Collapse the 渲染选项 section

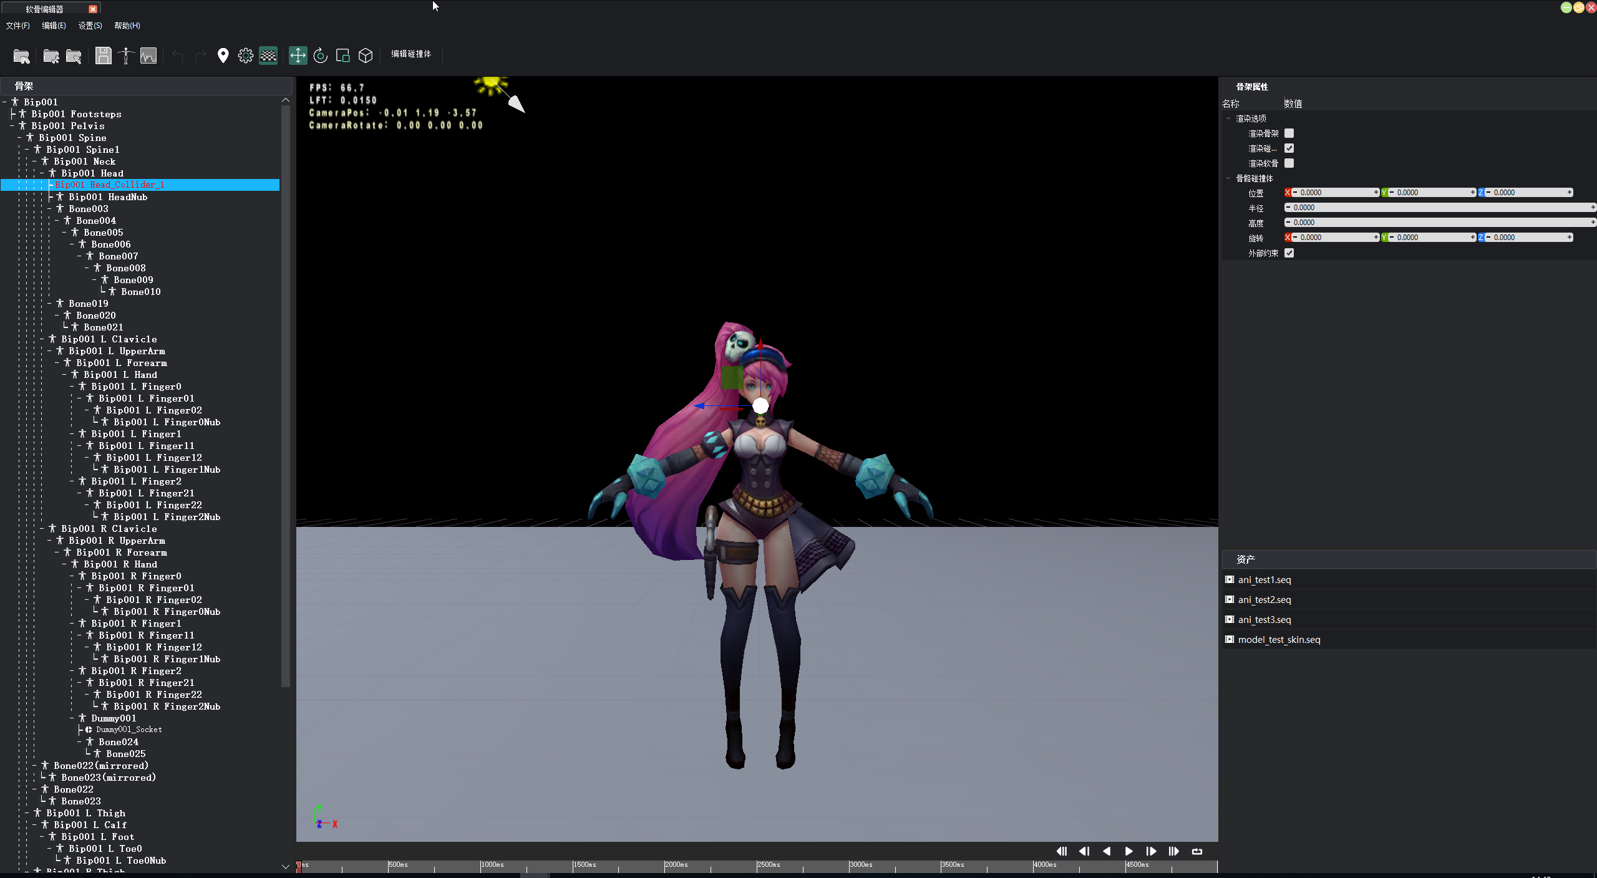tap(1228, 118)
